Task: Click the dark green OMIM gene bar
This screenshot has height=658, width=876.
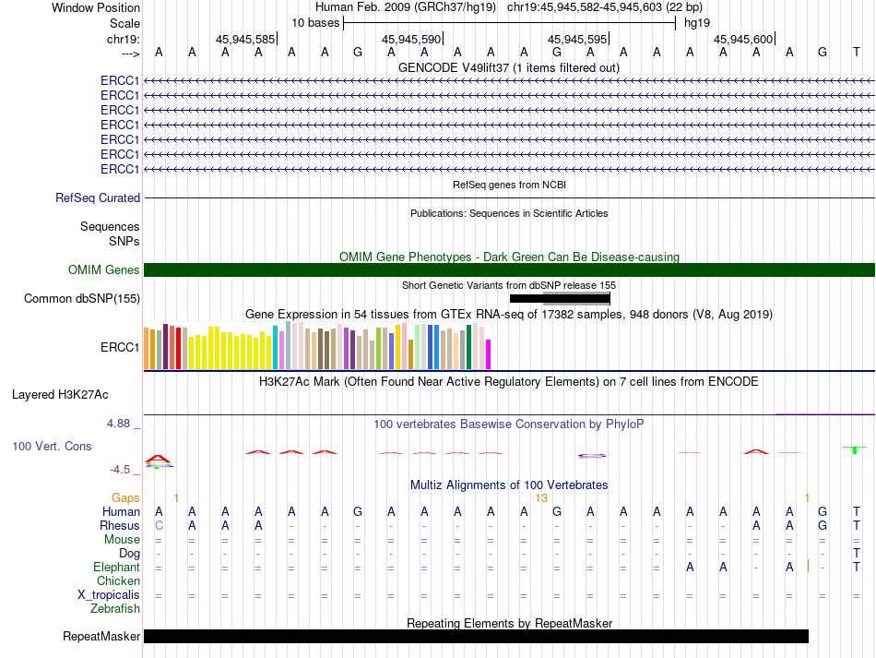Action: [509, 270]
